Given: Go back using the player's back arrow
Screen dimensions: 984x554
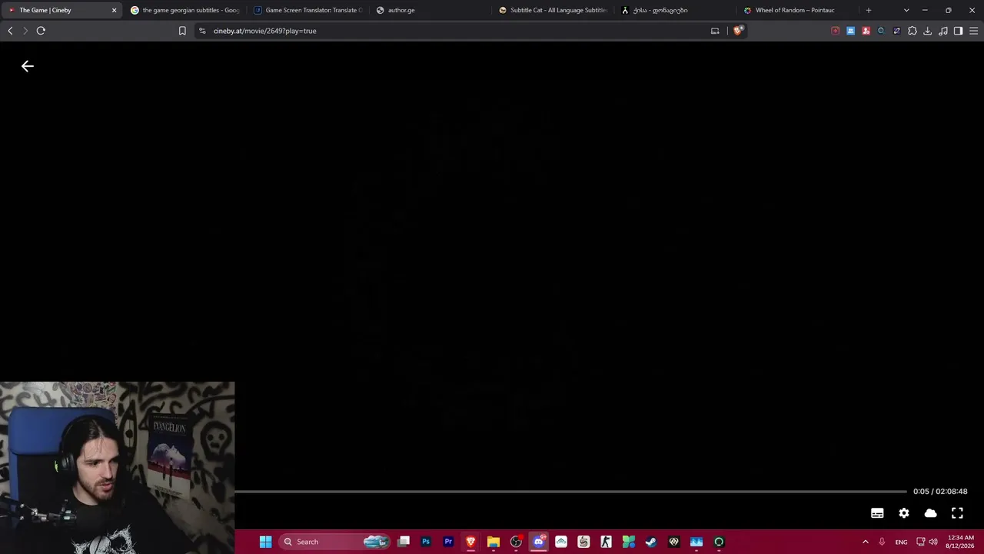Looking at the screenshot, I should click(28, 66).
